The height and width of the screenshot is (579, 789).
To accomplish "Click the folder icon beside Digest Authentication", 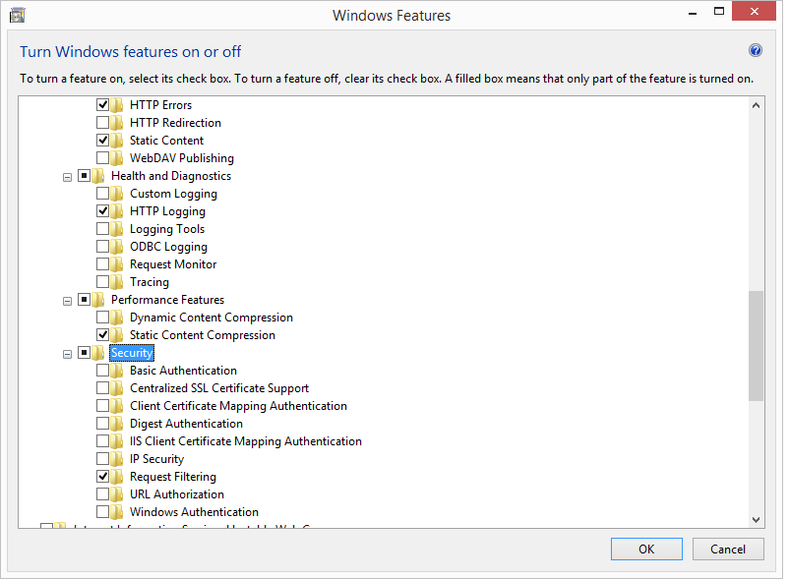I will (x=117, y=424).
